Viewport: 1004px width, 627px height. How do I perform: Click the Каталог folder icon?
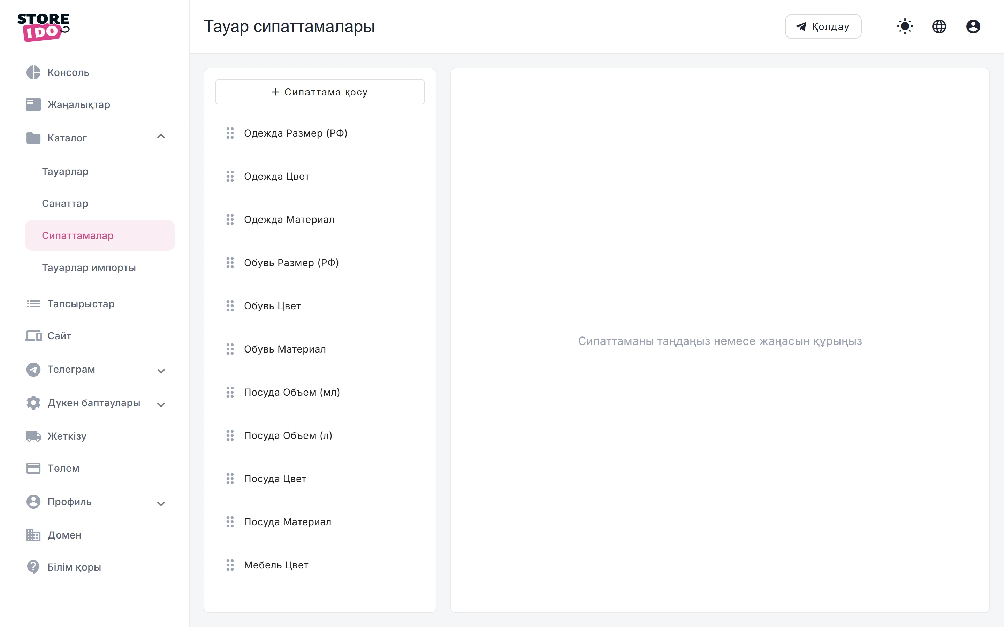click(33, 138)
